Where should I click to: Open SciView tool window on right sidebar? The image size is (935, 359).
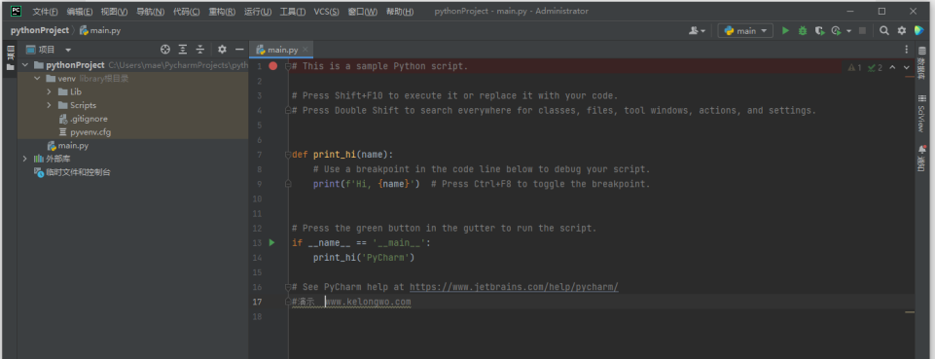click(922, 113)
